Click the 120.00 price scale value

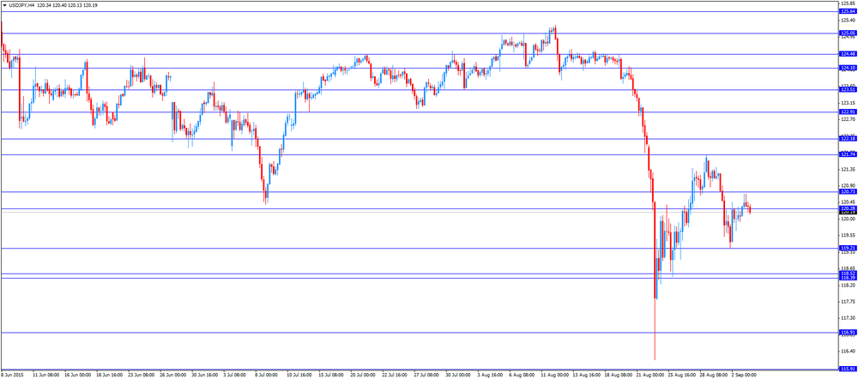(849, 219)
